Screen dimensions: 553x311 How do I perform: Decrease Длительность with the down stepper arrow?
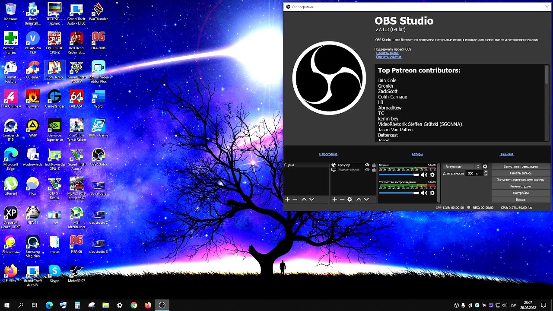(486, 175)
